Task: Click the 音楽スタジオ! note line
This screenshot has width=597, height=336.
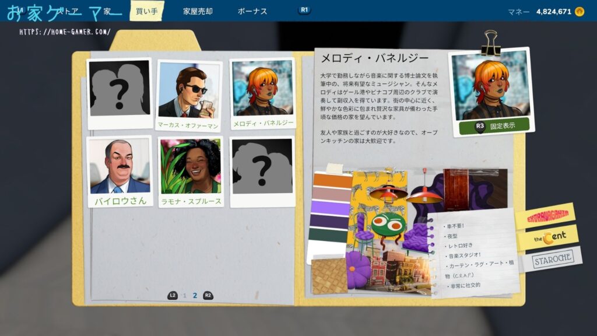Action: click(462, 256)
